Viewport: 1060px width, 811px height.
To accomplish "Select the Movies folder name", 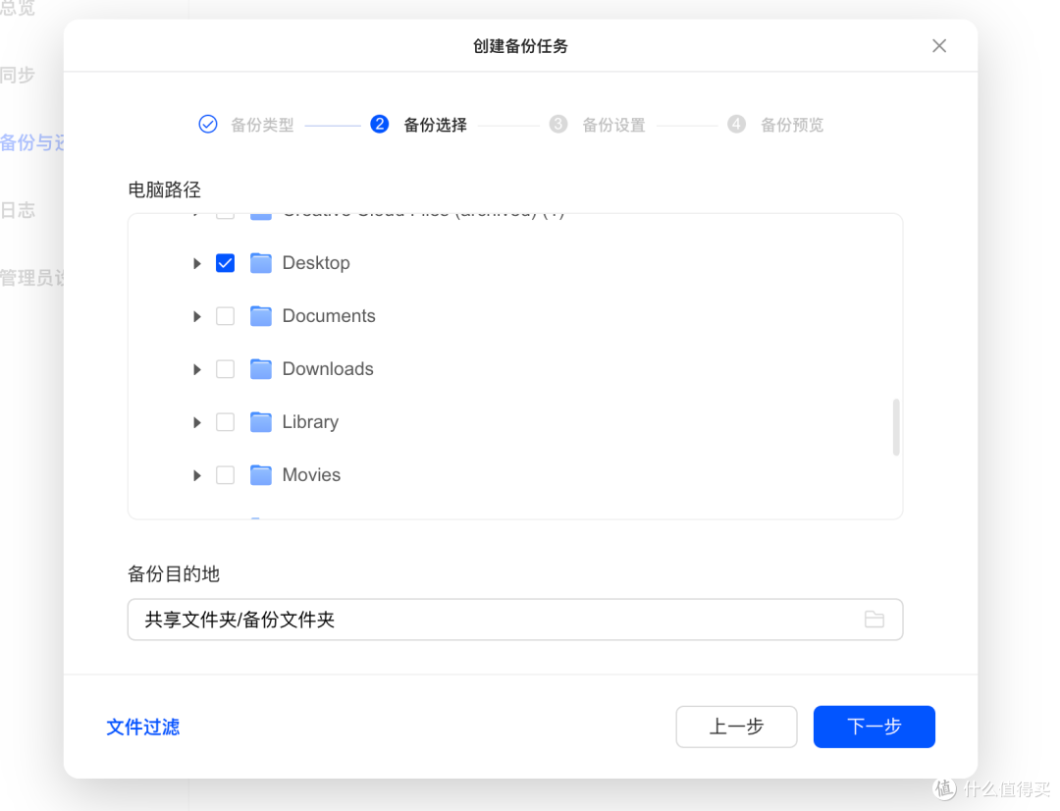I will [x=311, y=475].
